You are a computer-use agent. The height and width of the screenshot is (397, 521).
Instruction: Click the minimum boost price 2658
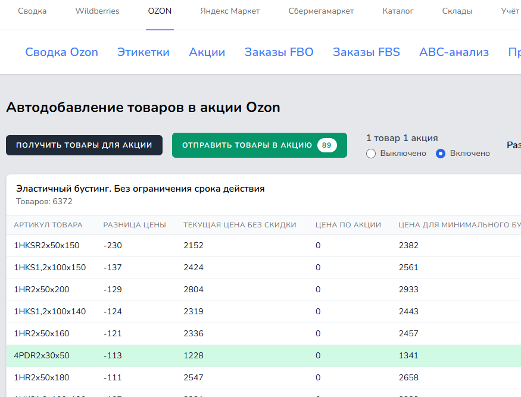408,377
